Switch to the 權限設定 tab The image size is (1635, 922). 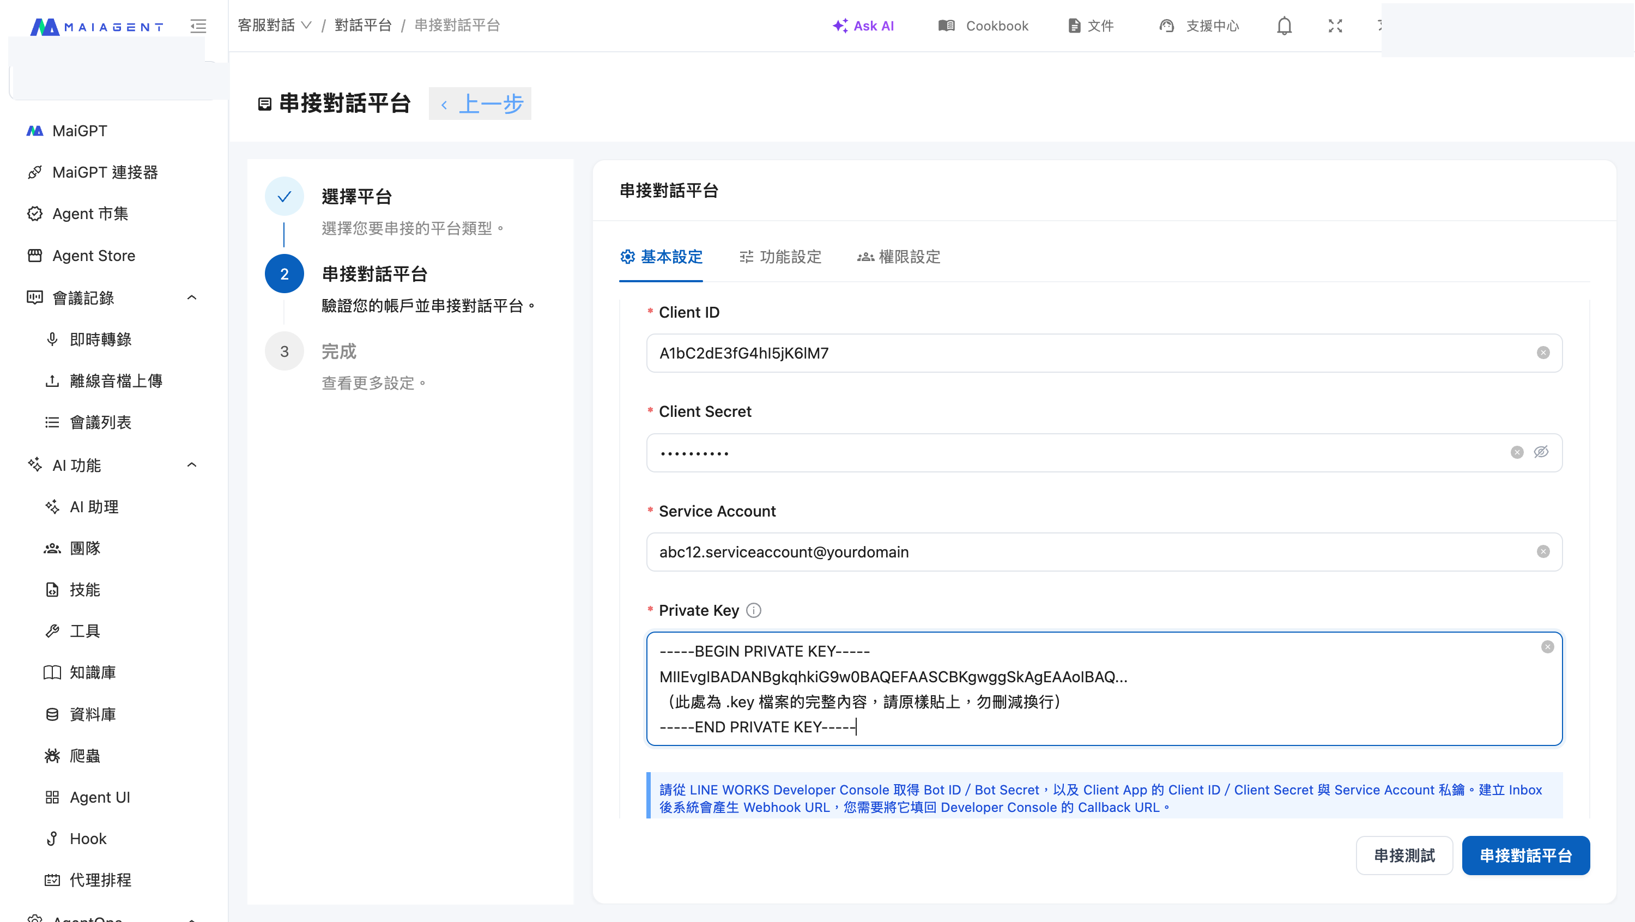[899, 257]
